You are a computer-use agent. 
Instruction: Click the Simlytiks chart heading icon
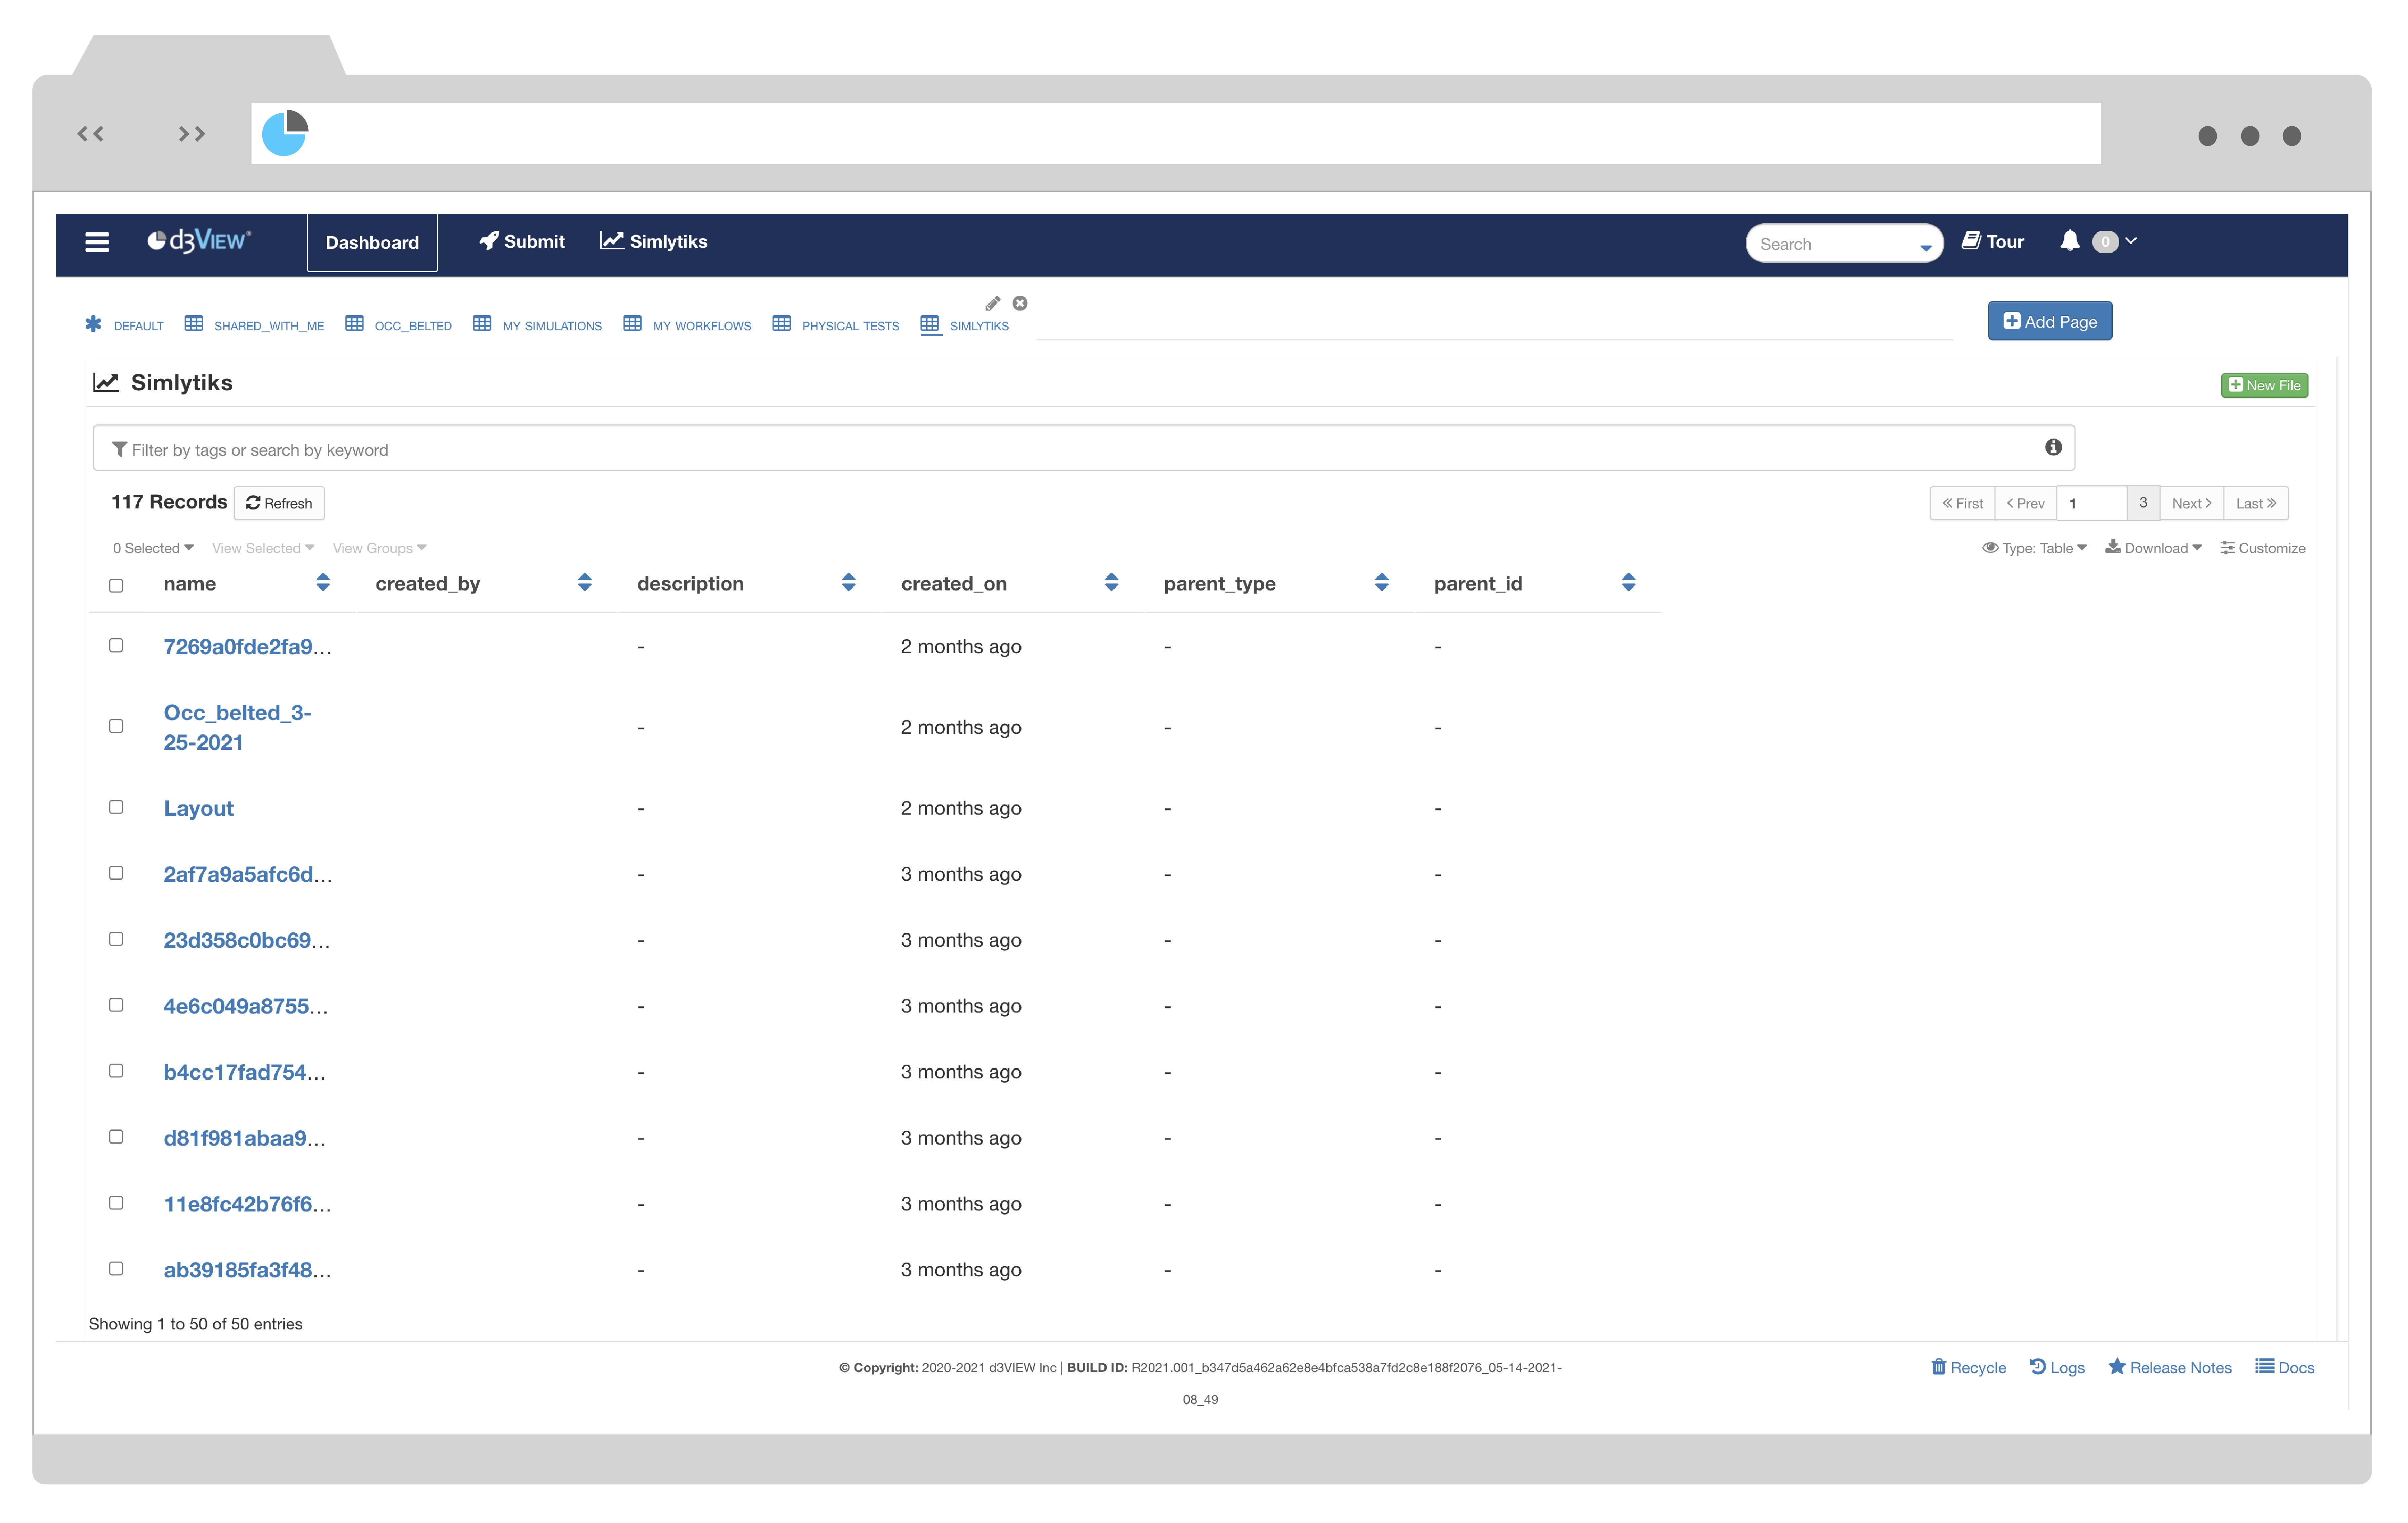pos(106,383)
